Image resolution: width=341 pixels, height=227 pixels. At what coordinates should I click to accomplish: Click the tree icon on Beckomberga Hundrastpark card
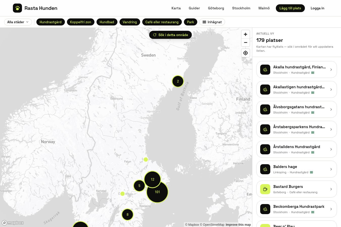(x=265, y=209)
